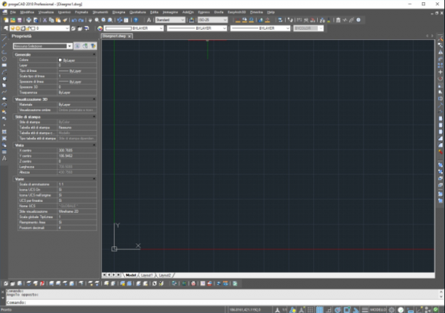Toggle the green checkmark icon at status bar end
Viewport: 445px width, 313px height.
[436, 310]
